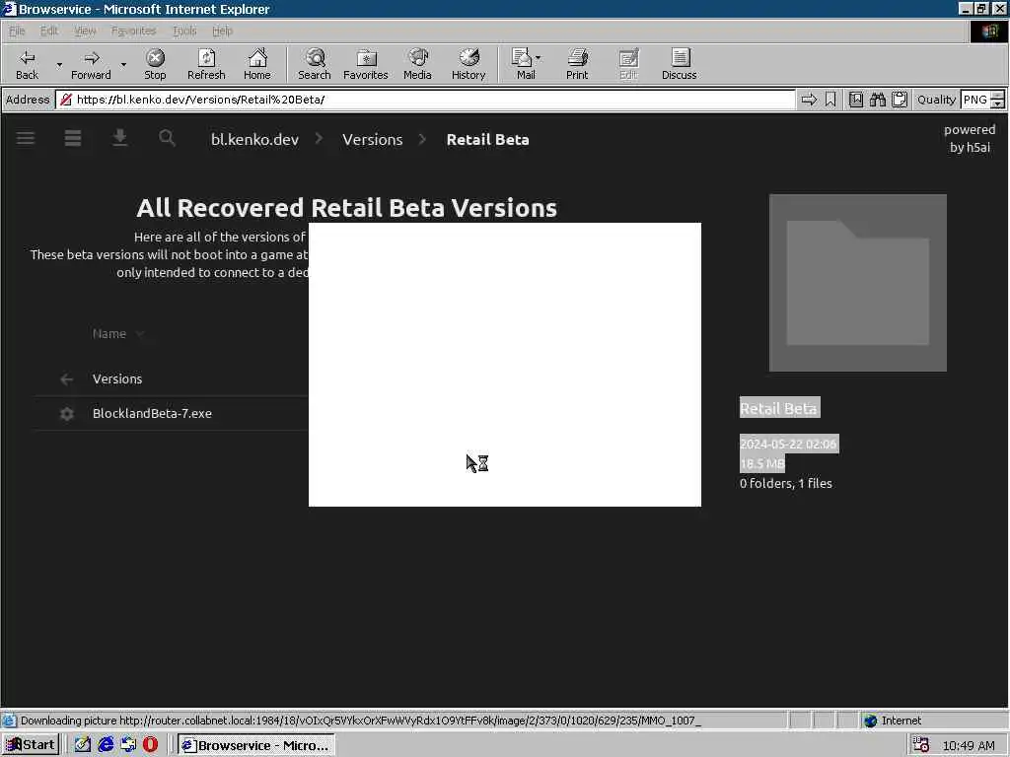Click the Retail Beta breadcrumb

(x=487, y=140)
